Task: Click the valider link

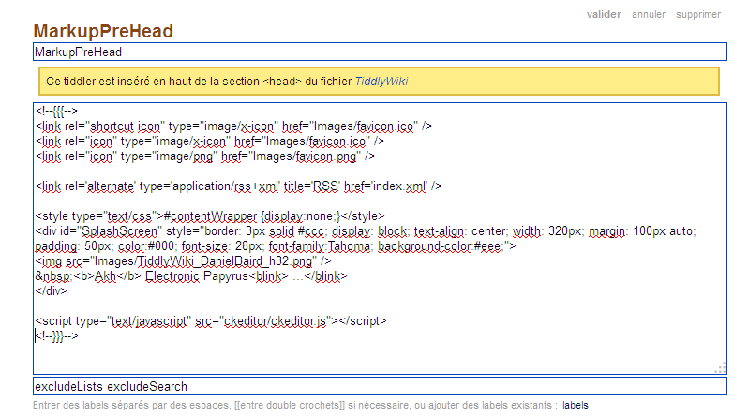Action: (604, 14)
